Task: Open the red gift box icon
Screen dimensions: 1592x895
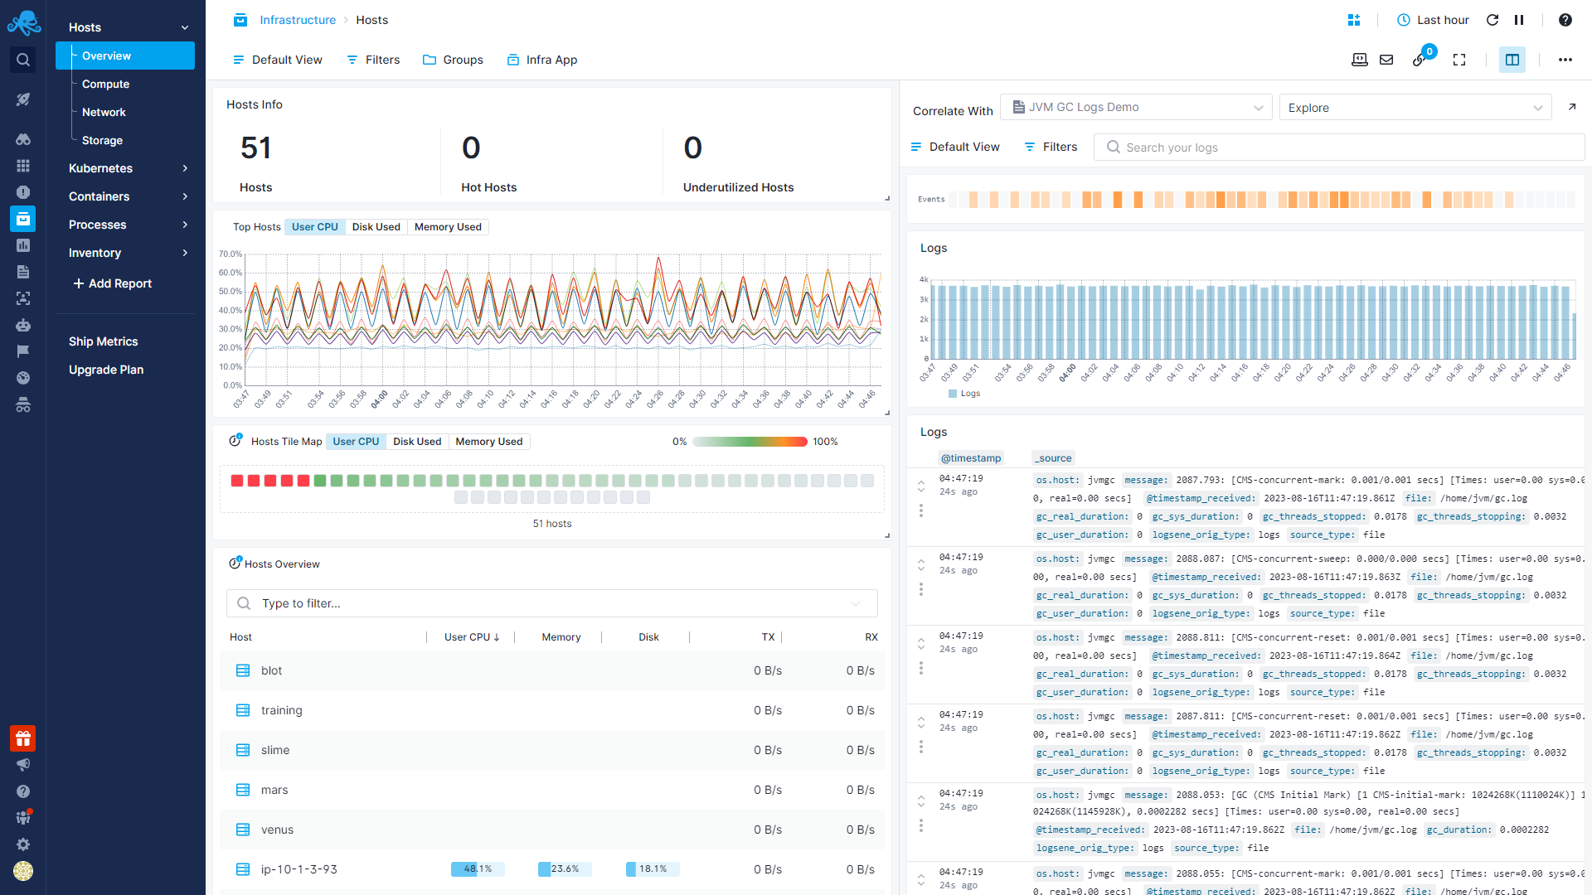Action: point(23,738)
